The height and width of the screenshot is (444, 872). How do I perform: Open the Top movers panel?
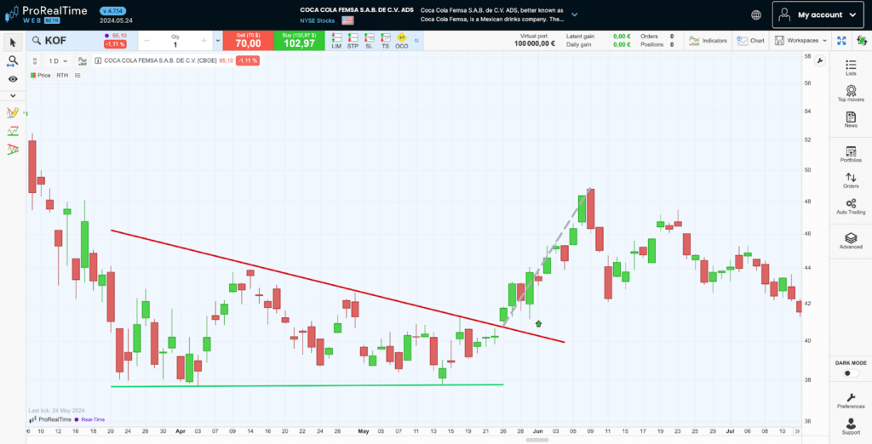click(851, 94)
